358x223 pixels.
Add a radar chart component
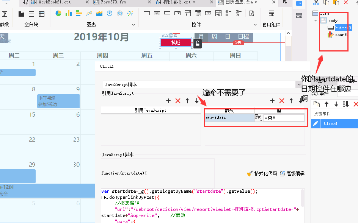pyautogui.click(x=120, y=14)
